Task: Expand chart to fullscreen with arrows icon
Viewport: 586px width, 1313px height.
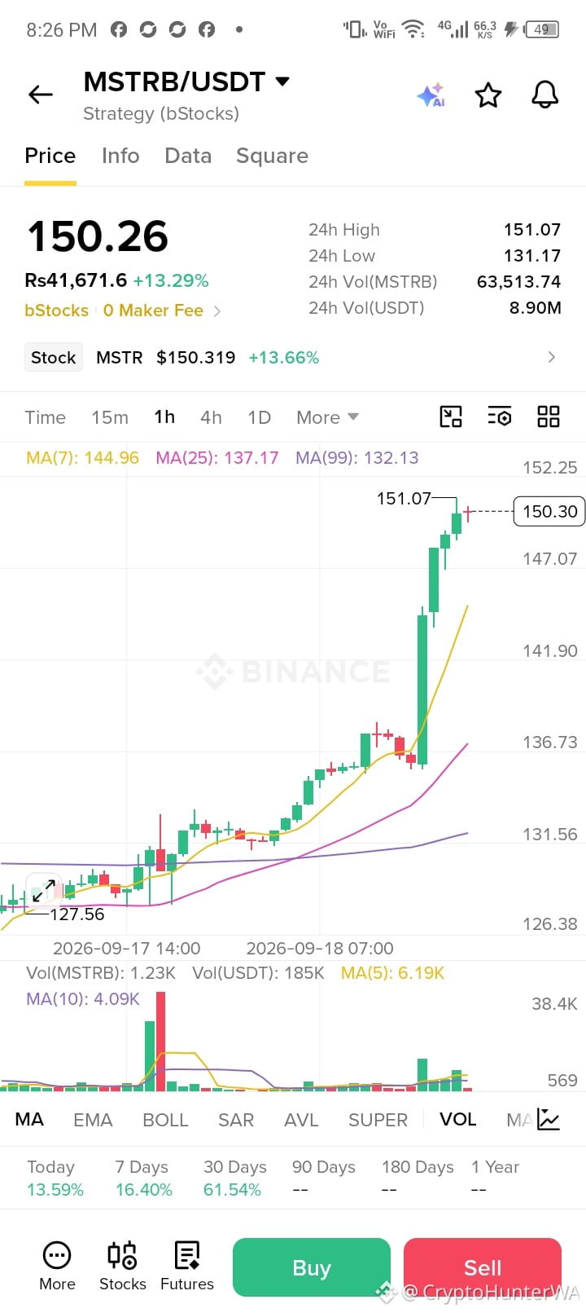Action: (x=44, y=890)
